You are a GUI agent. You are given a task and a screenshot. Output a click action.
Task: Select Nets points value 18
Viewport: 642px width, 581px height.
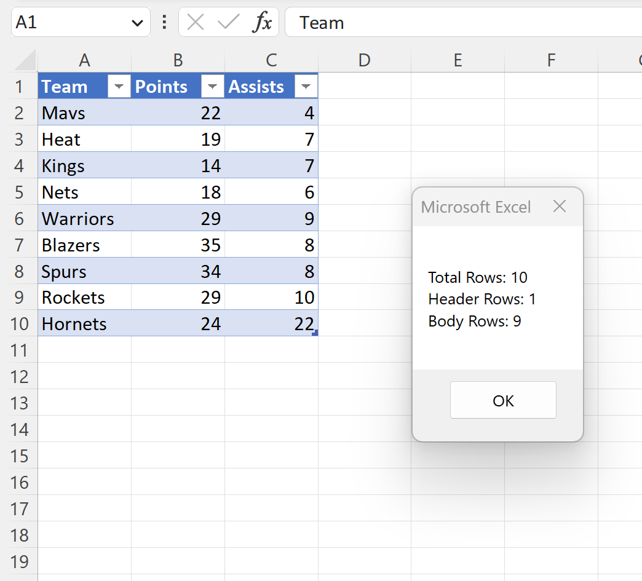[x=178, y=192]
